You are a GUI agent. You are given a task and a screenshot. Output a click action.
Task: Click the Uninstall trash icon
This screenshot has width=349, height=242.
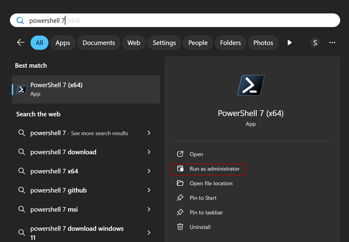click(x=180, y=227)
